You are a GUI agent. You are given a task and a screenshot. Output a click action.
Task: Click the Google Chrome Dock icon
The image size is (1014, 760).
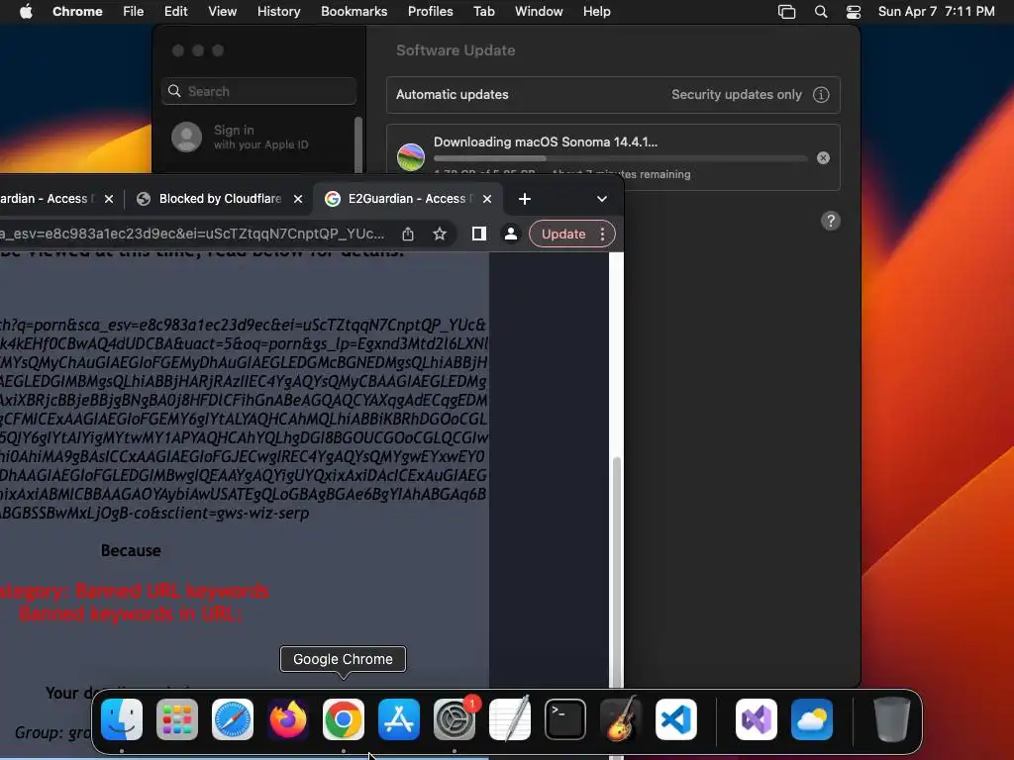[x=344, y=719]
